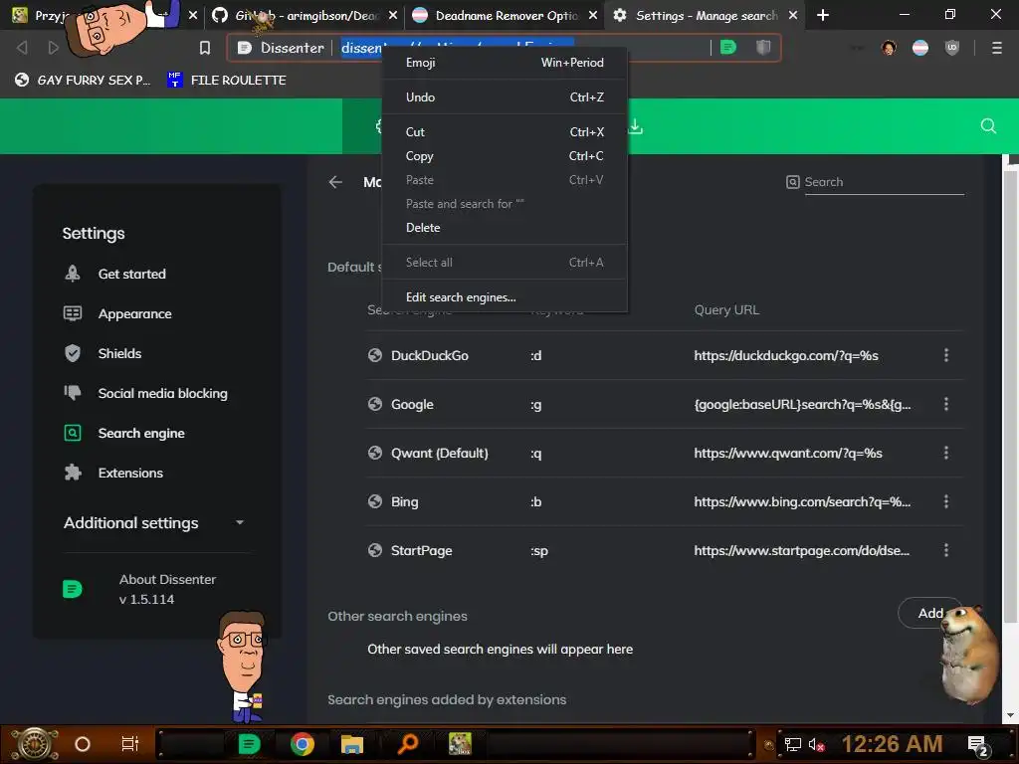Open a new browser tab
1019x764 pixels.
click(x=823, y=15)
